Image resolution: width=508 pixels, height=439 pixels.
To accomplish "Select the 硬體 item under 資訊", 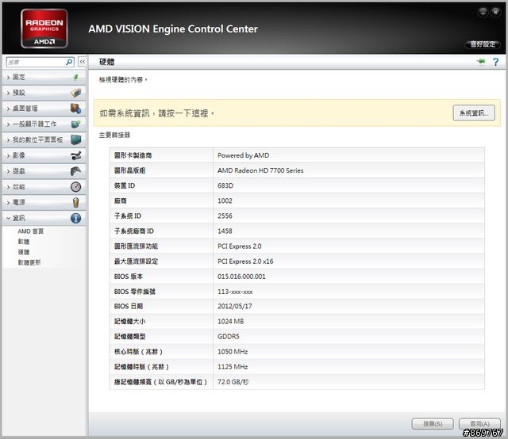I will click(24, 252).
